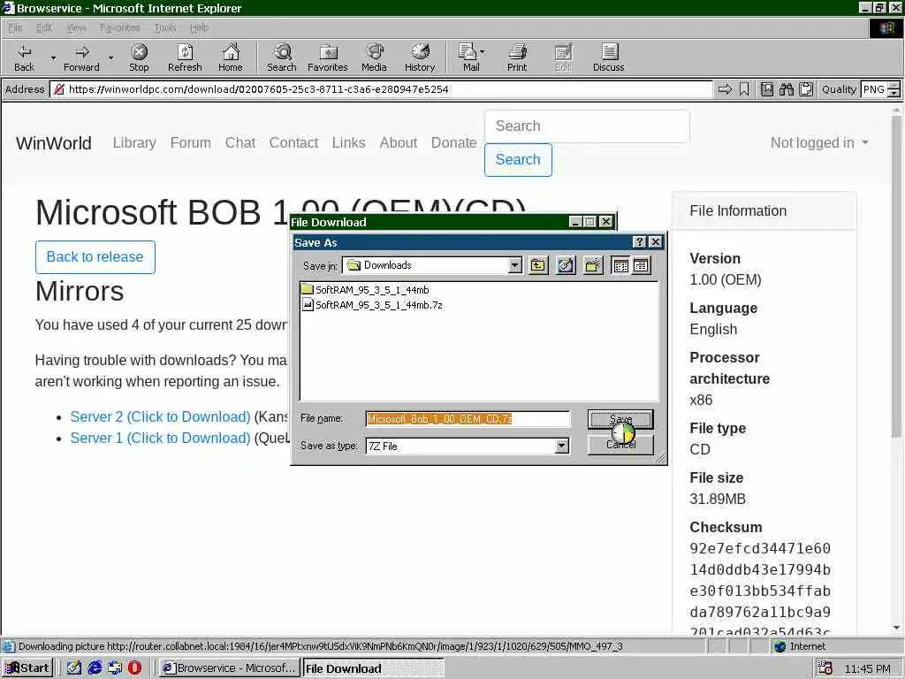Click the clipboard icon near Quality
Screen dimensions: 905x679
806,89
